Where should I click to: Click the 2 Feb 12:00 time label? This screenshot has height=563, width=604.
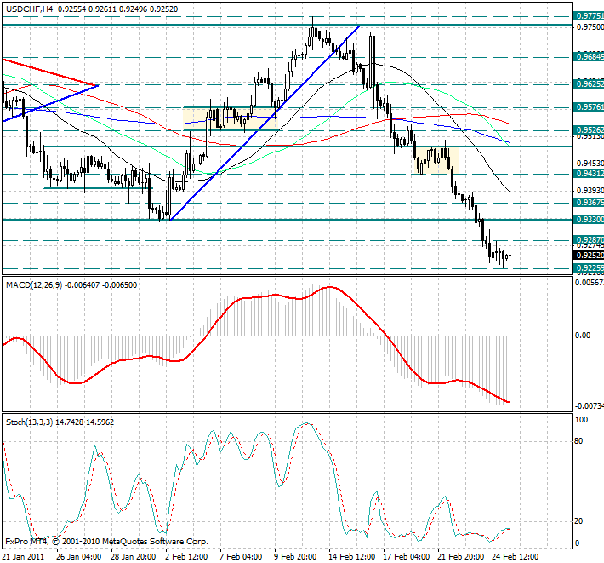click(x=186, y=557)
